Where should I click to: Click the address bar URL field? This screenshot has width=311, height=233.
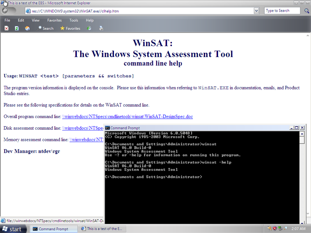coord(142,11)
